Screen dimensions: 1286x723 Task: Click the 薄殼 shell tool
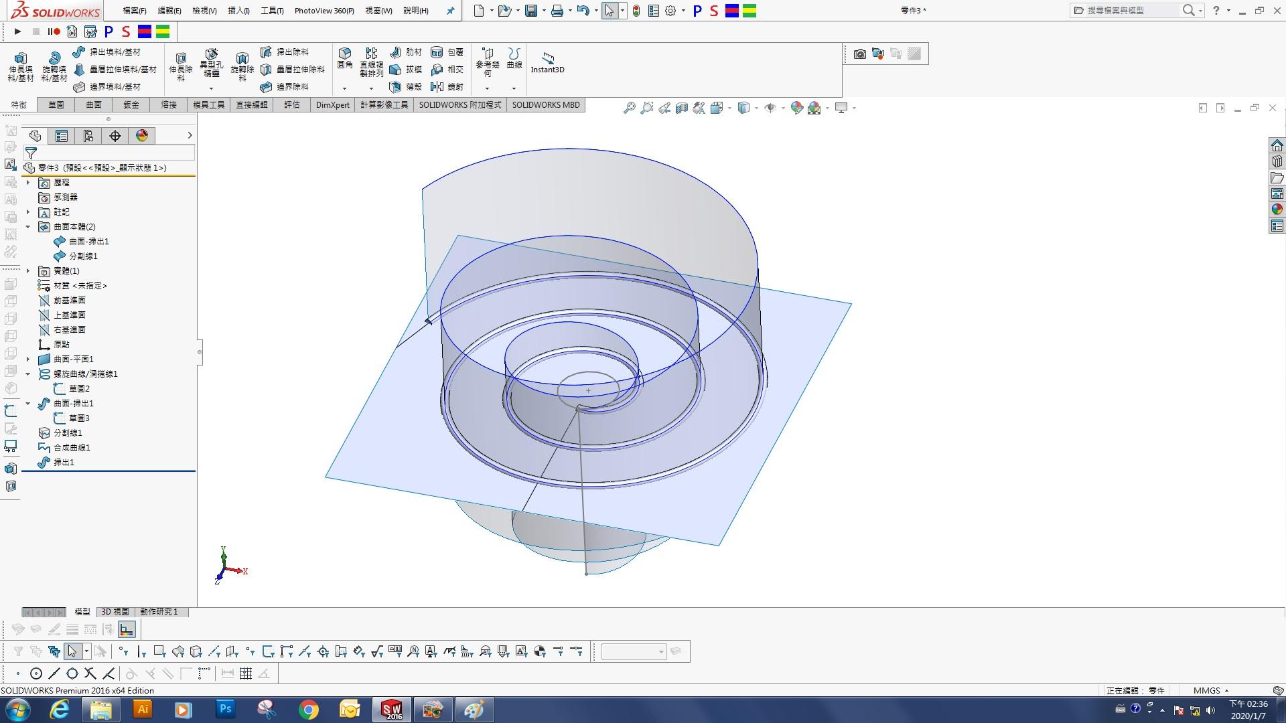point(406,86)
